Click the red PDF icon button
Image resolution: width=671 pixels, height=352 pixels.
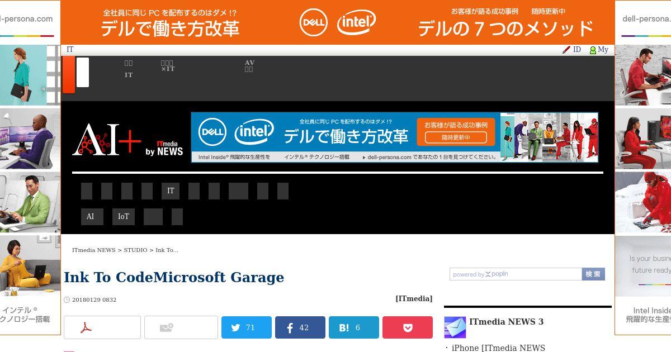coord(102,327)
